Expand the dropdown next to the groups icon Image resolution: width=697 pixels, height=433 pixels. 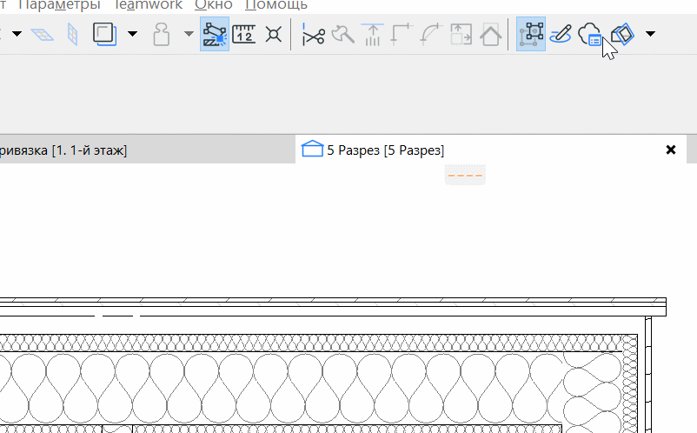click(x=189, y=34)
